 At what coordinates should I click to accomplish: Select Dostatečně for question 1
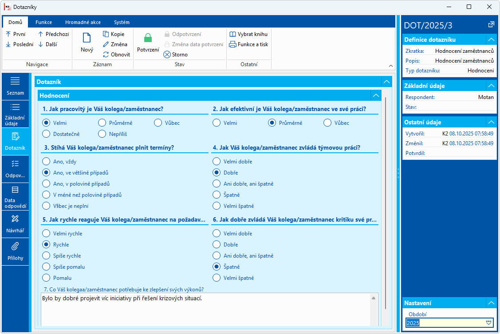tap(46, 134)
